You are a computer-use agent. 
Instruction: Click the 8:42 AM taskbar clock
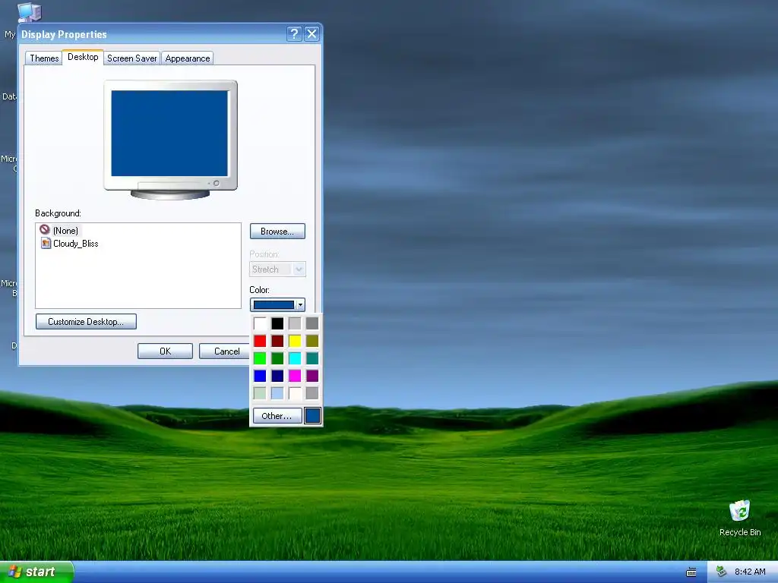pyautogui.click(x=750, y=572)
